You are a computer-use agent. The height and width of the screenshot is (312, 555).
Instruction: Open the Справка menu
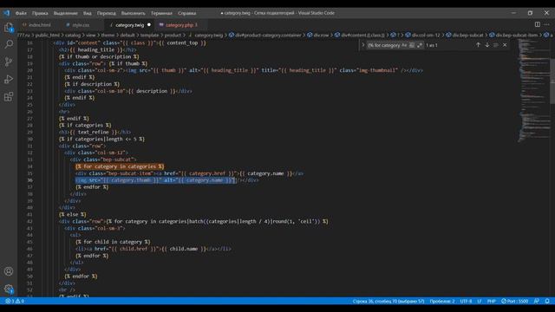[x=187, y=13]
